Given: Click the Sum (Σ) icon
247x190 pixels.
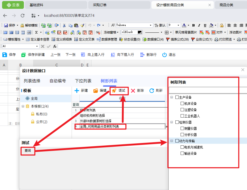Looking at the screenshot, I should point(36,32).
